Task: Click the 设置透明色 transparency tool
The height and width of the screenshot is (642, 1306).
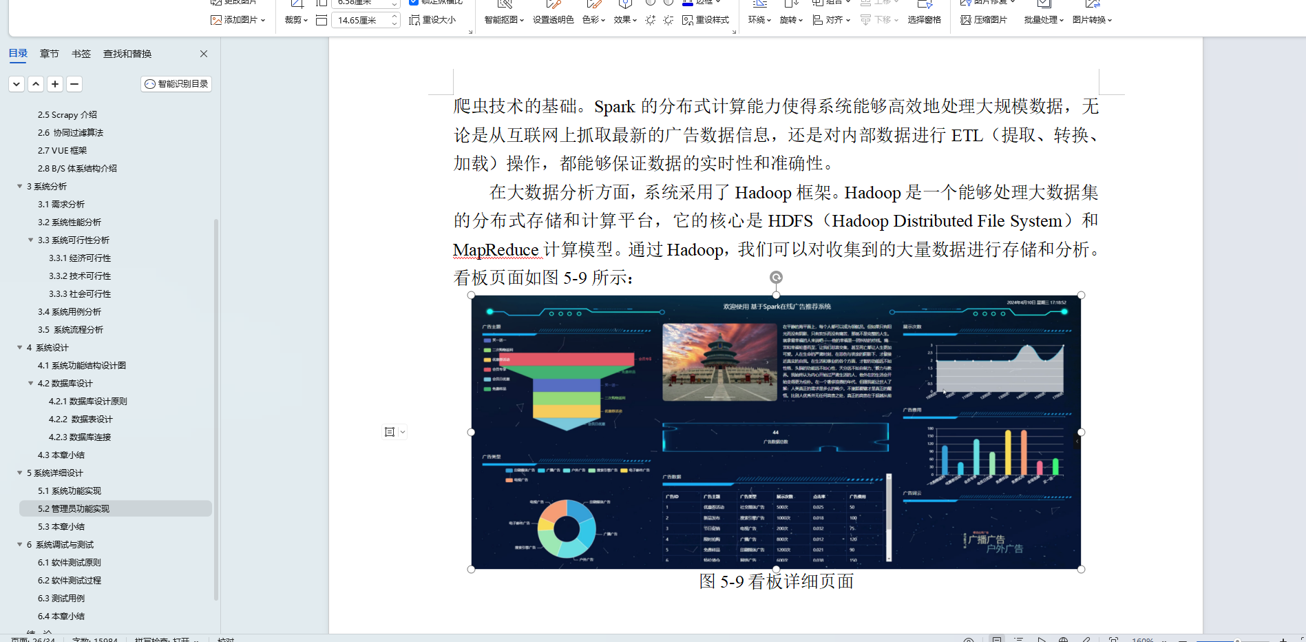Action: (x=553, y=19)
